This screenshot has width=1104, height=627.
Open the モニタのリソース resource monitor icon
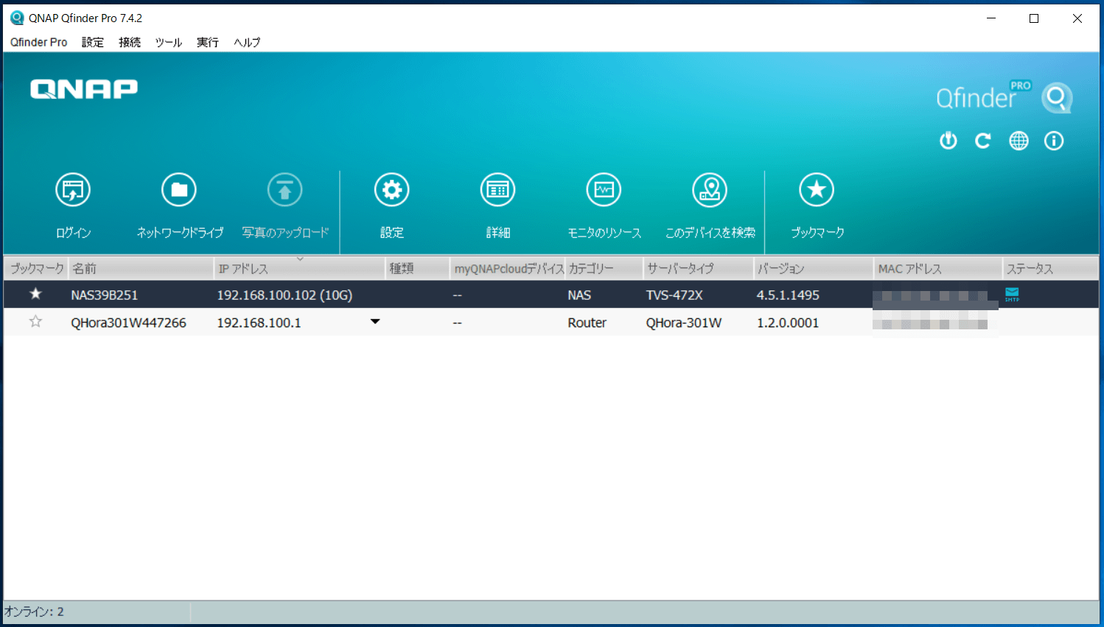[x=604, y=190]
